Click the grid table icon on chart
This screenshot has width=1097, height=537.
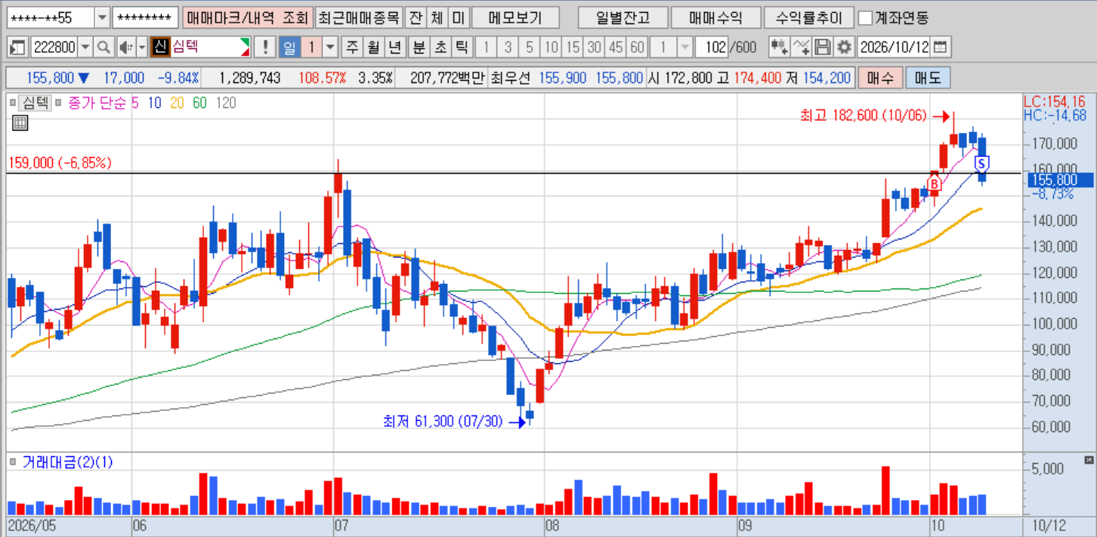point(20,123)
